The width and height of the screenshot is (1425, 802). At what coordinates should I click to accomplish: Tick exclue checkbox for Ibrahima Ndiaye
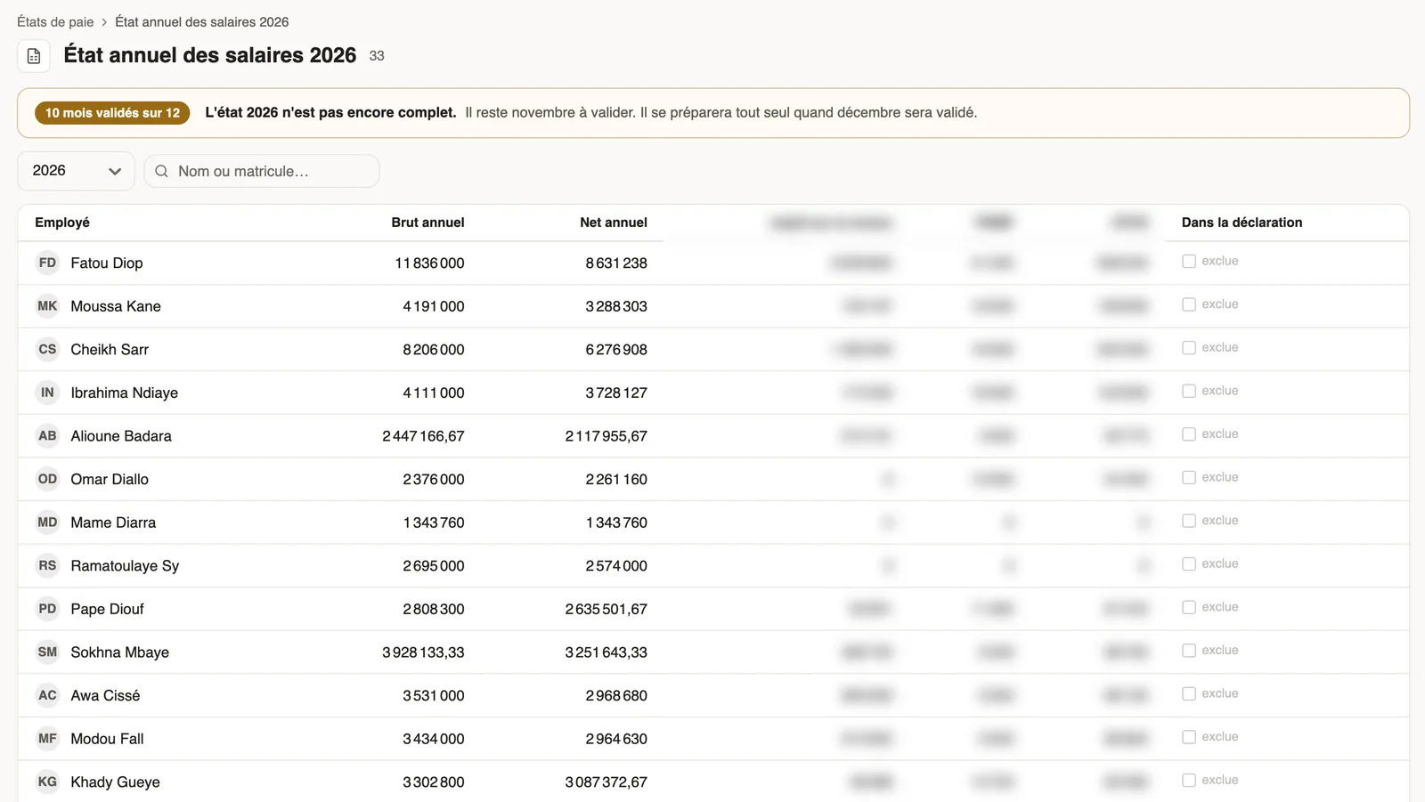coord(1189,391)
